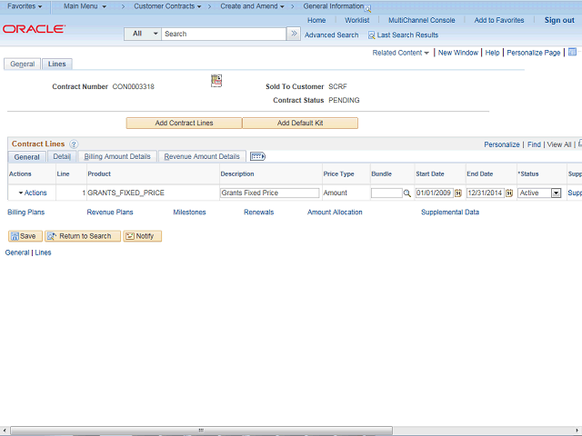The height and width of the screenshot is (436, 582).
Task: Open the Billing Plans link
Action: (x=26, y=212)
